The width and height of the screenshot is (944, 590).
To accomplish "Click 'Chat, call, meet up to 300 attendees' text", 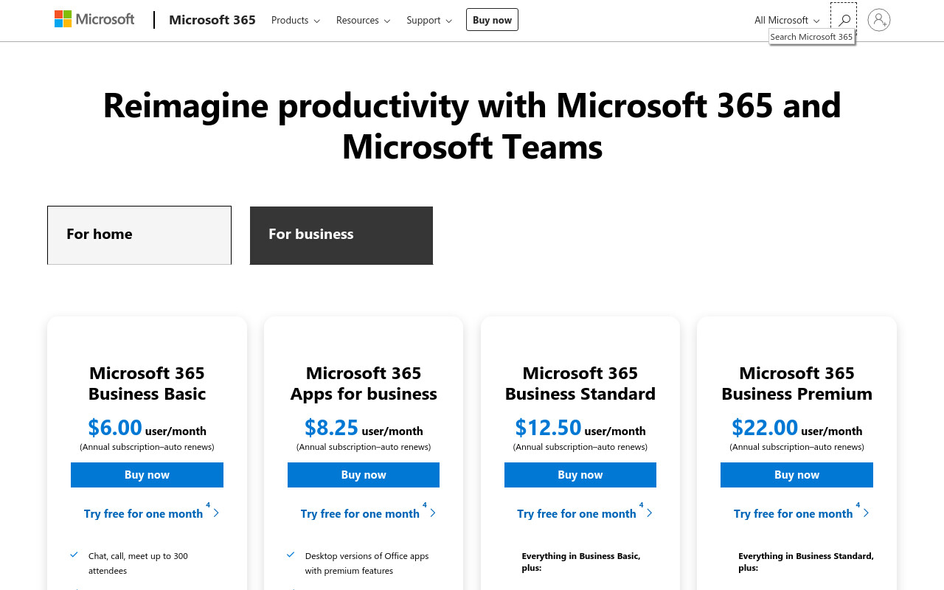I will pos(138,563).
